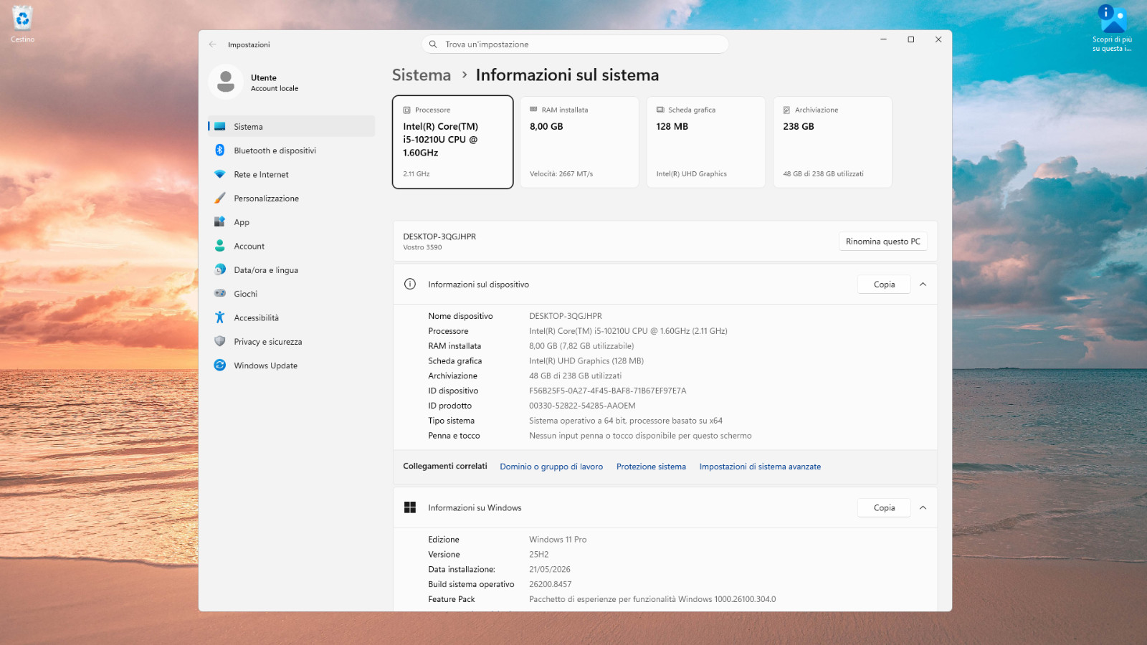The height and width of the screenshot is (645, 1147).
Task: Click the Windows Update sync icon
Action: tap(220, 365)
